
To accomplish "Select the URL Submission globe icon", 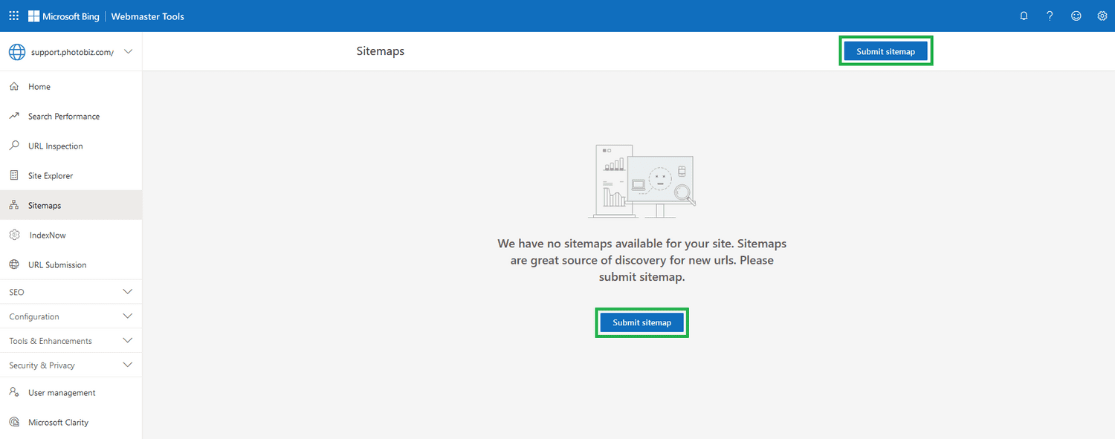I will [13, 264].
